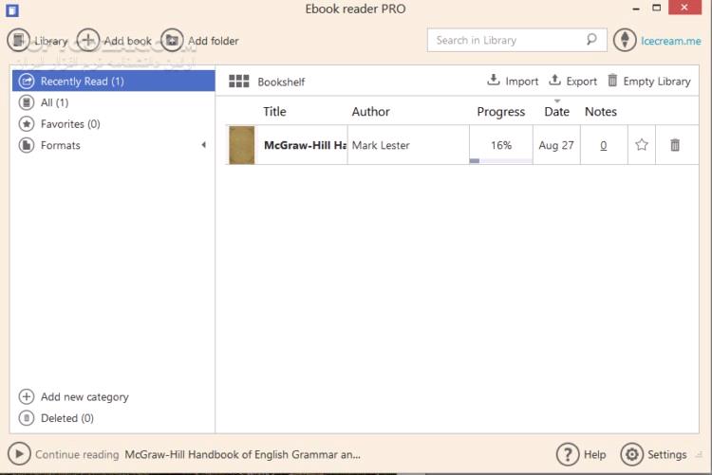Open the Deleted (0) category
This screenshot has height=475, width=712.
coord(67,418)
